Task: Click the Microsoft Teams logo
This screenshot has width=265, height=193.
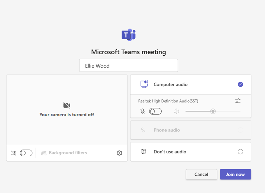Action: tap(129, 35)
